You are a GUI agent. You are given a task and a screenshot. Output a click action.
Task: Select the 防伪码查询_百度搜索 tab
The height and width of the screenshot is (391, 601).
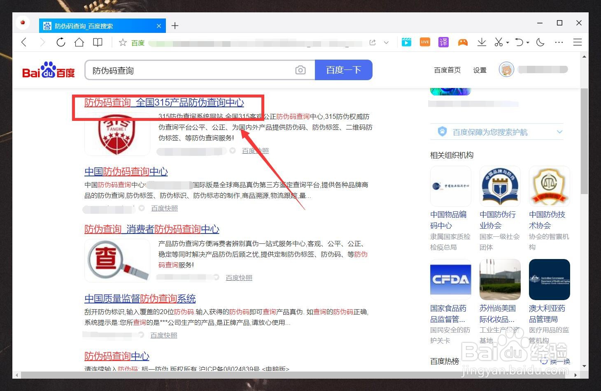[102, 26]
